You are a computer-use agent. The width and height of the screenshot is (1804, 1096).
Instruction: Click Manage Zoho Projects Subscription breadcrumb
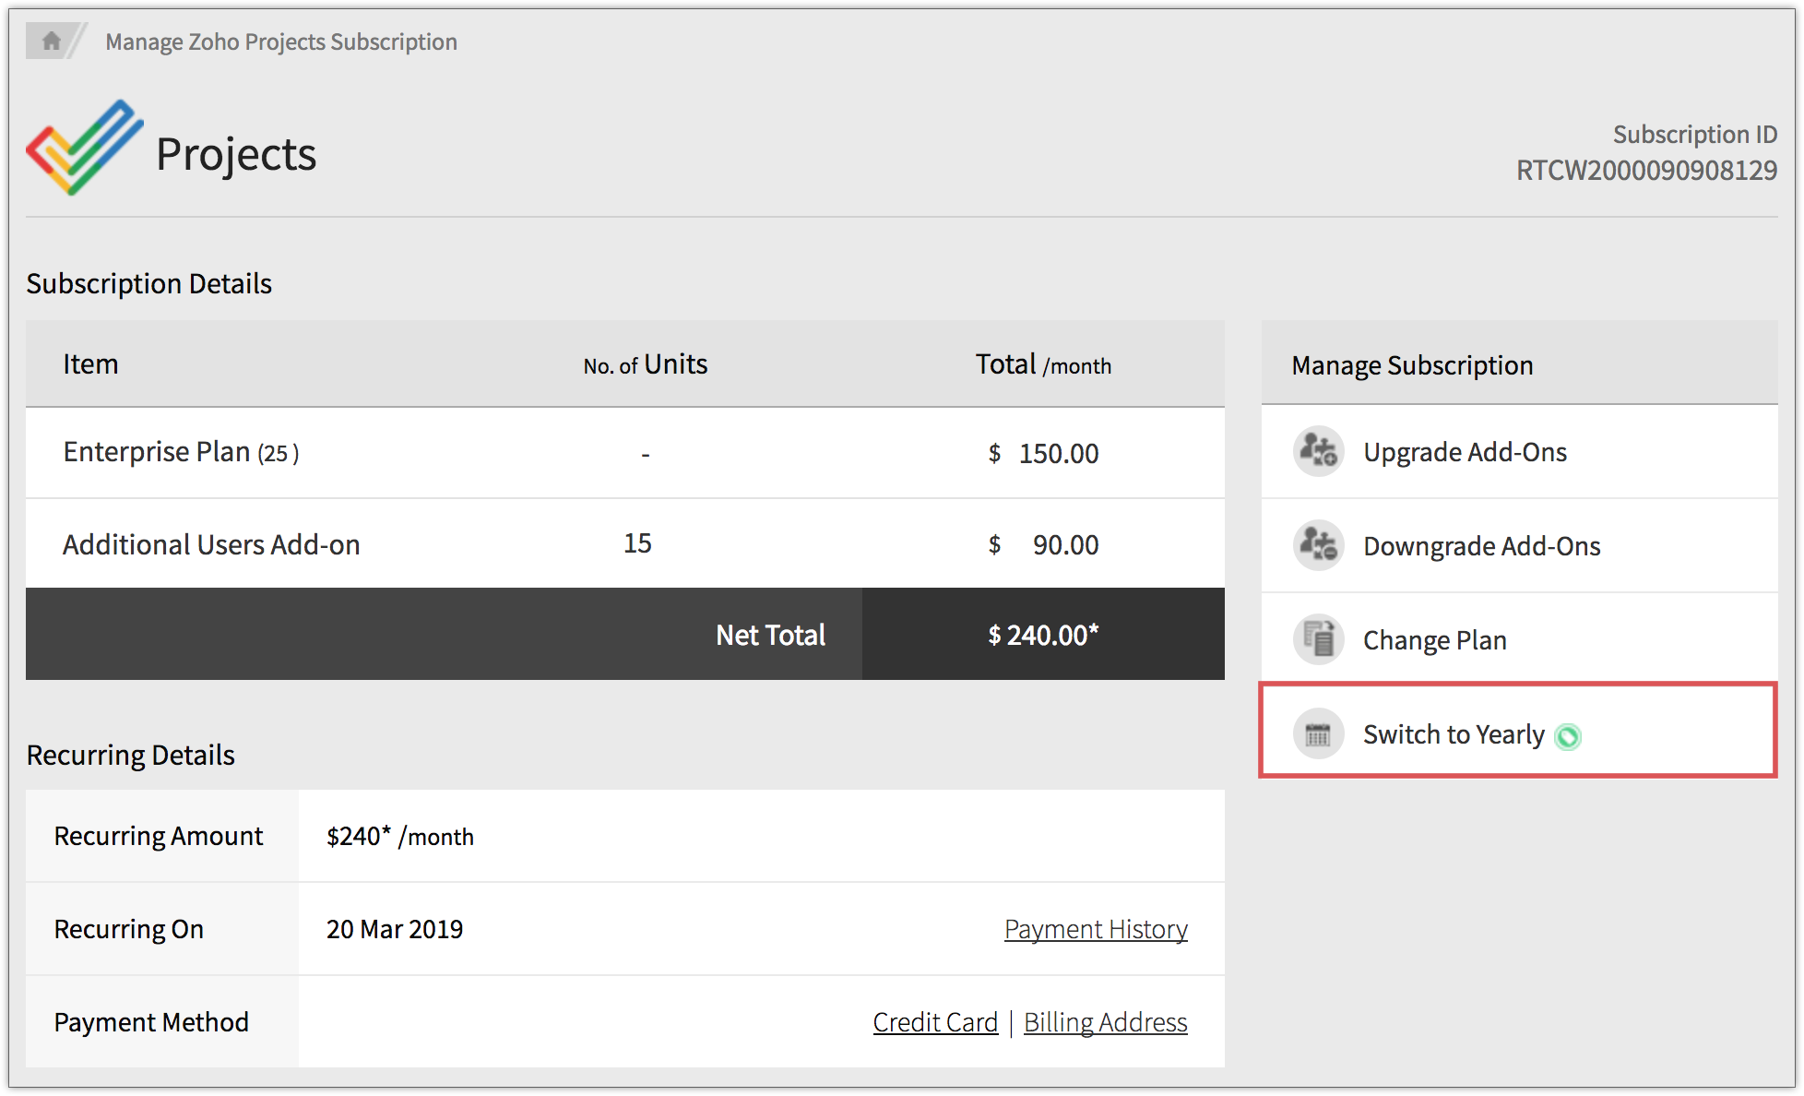coord(280,42)
